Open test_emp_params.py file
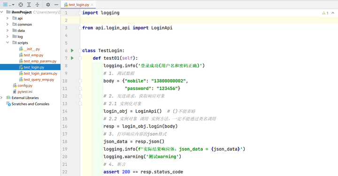Image resolution: width=338 pixels, height=176 pixels. pyautogui.click(x=40, y=61)
